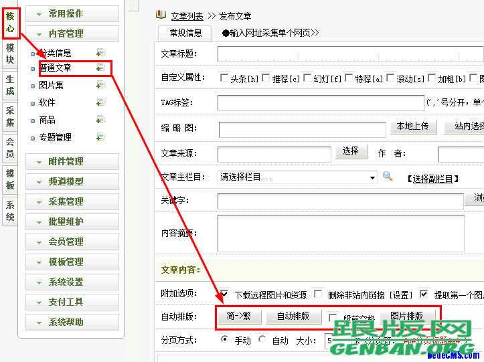The image size is (484, 362).
Task: Check the 加粗[b] attribute box
Action: pyautogui.click(x=432, y=78)
